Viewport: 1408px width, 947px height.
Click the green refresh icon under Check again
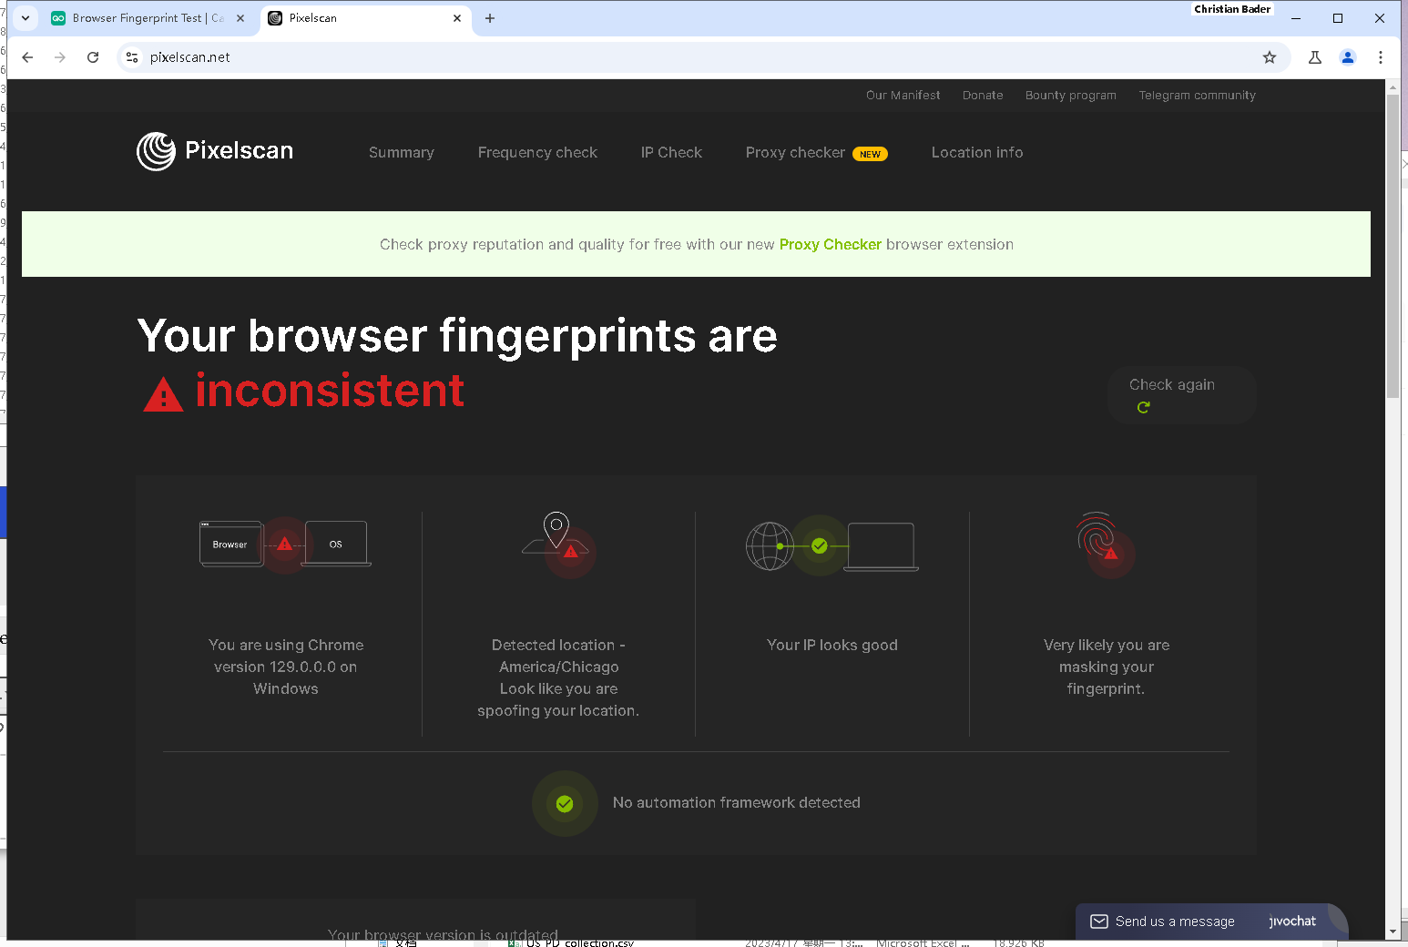pyautogui.click(x=1143, y=407)
